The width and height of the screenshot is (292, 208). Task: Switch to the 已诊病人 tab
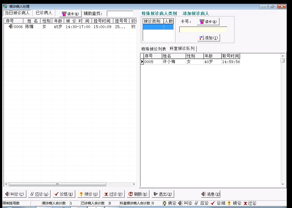point(44,13)
